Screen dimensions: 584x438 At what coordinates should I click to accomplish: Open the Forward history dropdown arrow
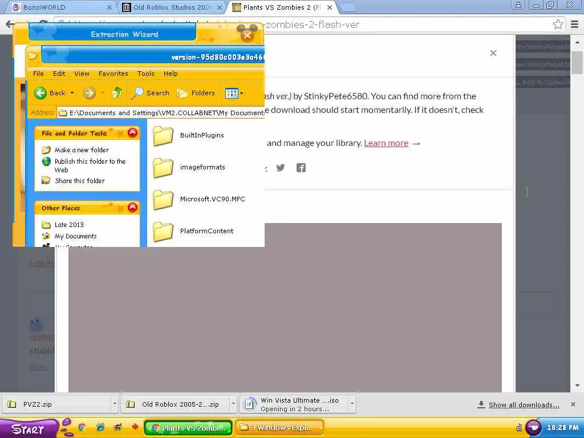pyautogui.click(x=103, y=93)
